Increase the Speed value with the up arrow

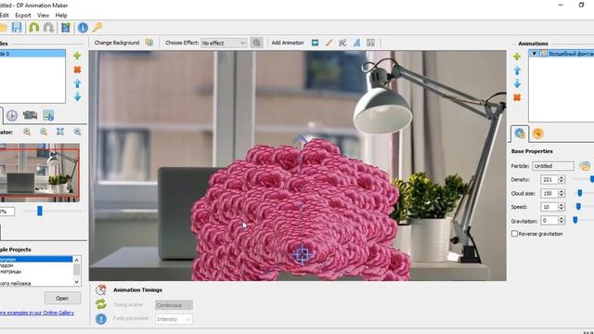562,204
